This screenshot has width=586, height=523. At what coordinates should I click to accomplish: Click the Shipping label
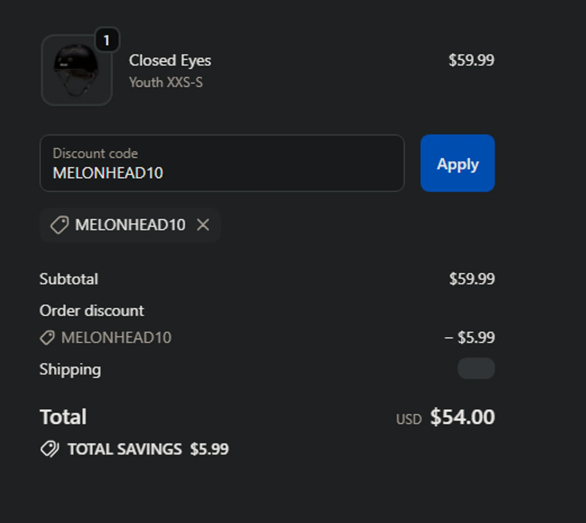pos(70,369)
